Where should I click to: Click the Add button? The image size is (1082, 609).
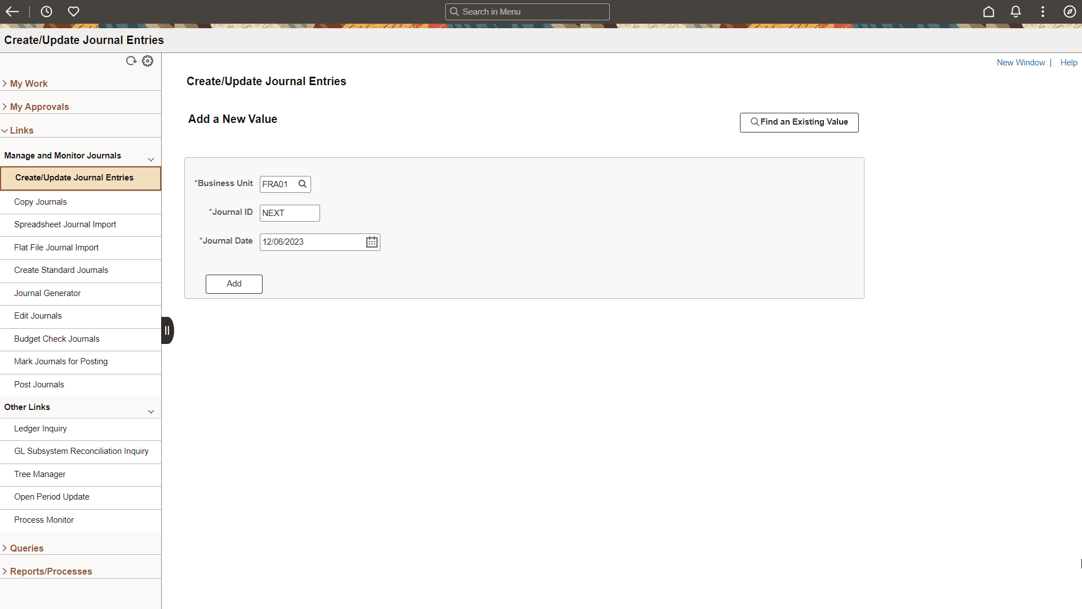tap(234, 284)
